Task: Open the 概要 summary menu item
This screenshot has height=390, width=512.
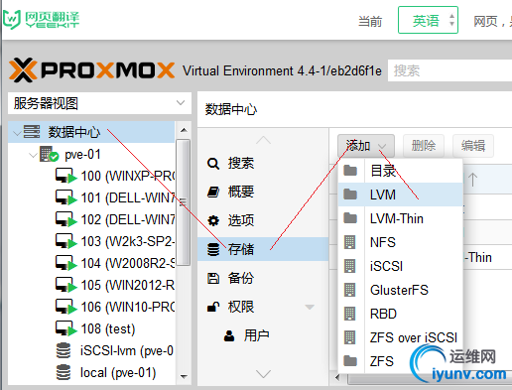Action: [263, 192]
